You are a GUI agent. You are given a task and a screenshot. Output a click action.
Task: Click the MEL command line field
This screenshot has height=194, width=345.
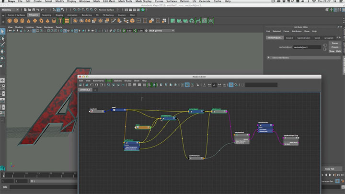[x=43, y=187]
